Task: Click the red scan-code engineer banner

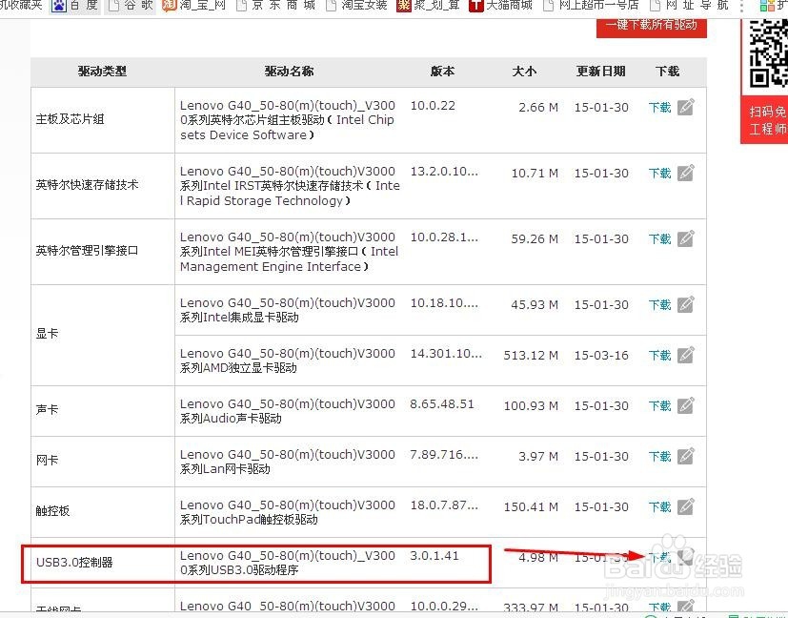Action: point(765,120)
